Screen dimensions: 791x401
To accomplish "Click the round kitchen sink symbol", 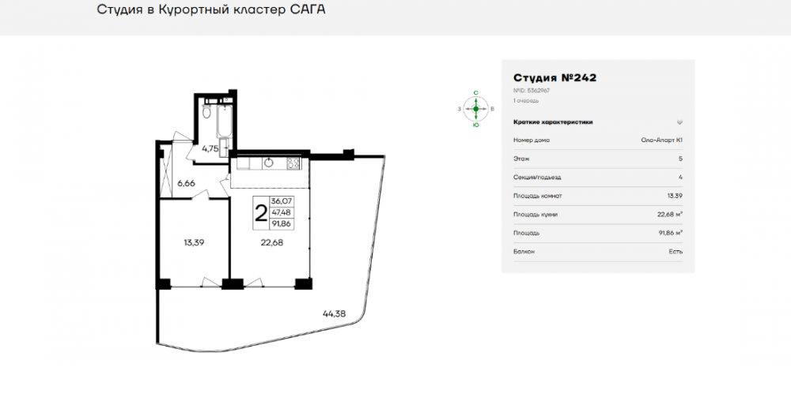I will pyautogui.click(x=269, y=163).
